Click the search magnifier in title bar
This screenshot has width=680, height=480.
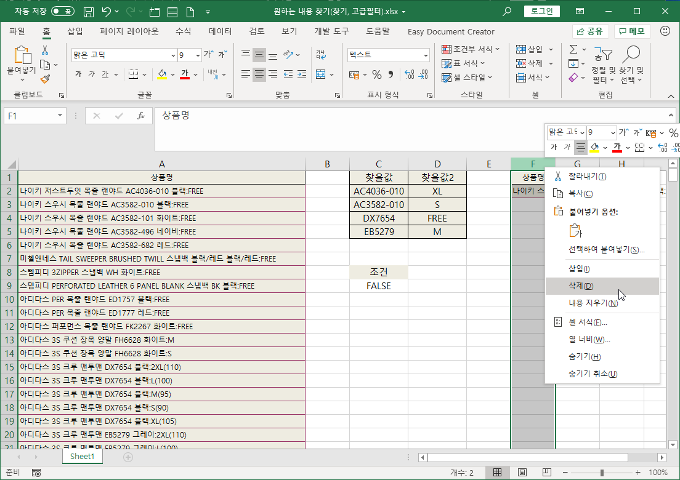(x=506, y=12)
